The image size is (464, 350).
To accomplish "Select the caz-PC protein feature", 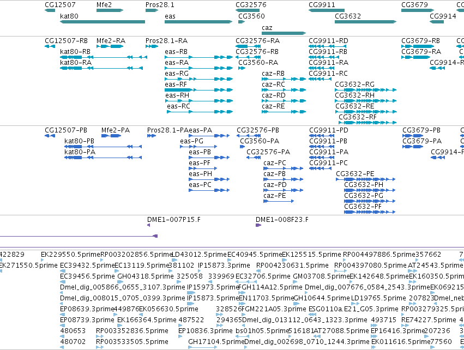I will pos(283,168).
